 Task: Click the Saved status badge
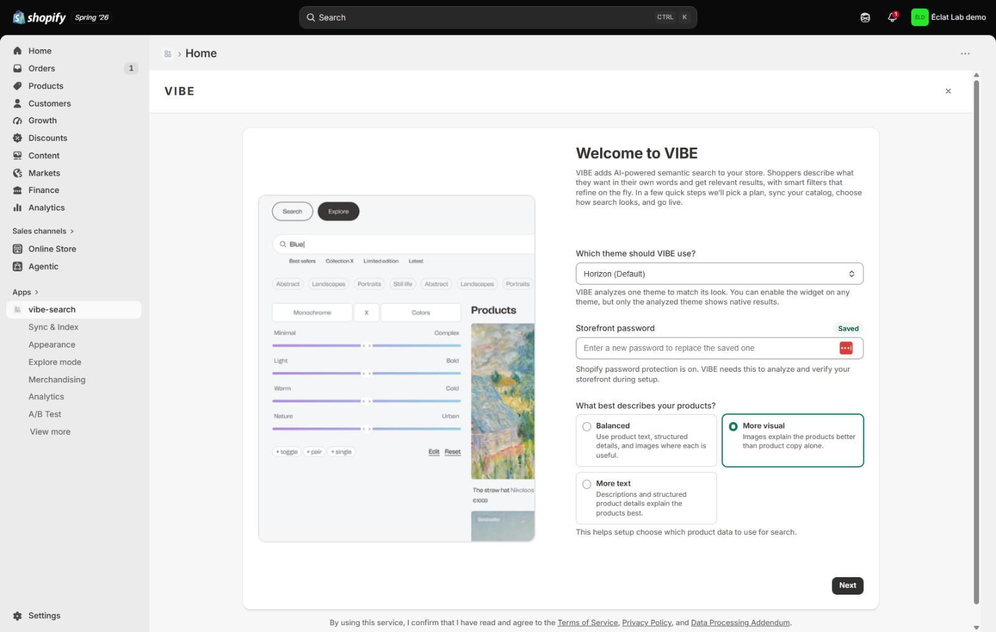click(848, 329)
